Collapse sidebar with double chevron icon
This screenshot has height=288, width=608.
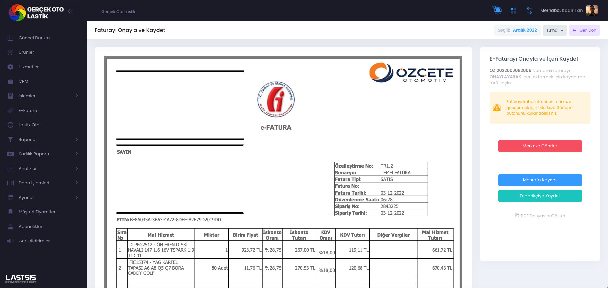tap(70, 11)
